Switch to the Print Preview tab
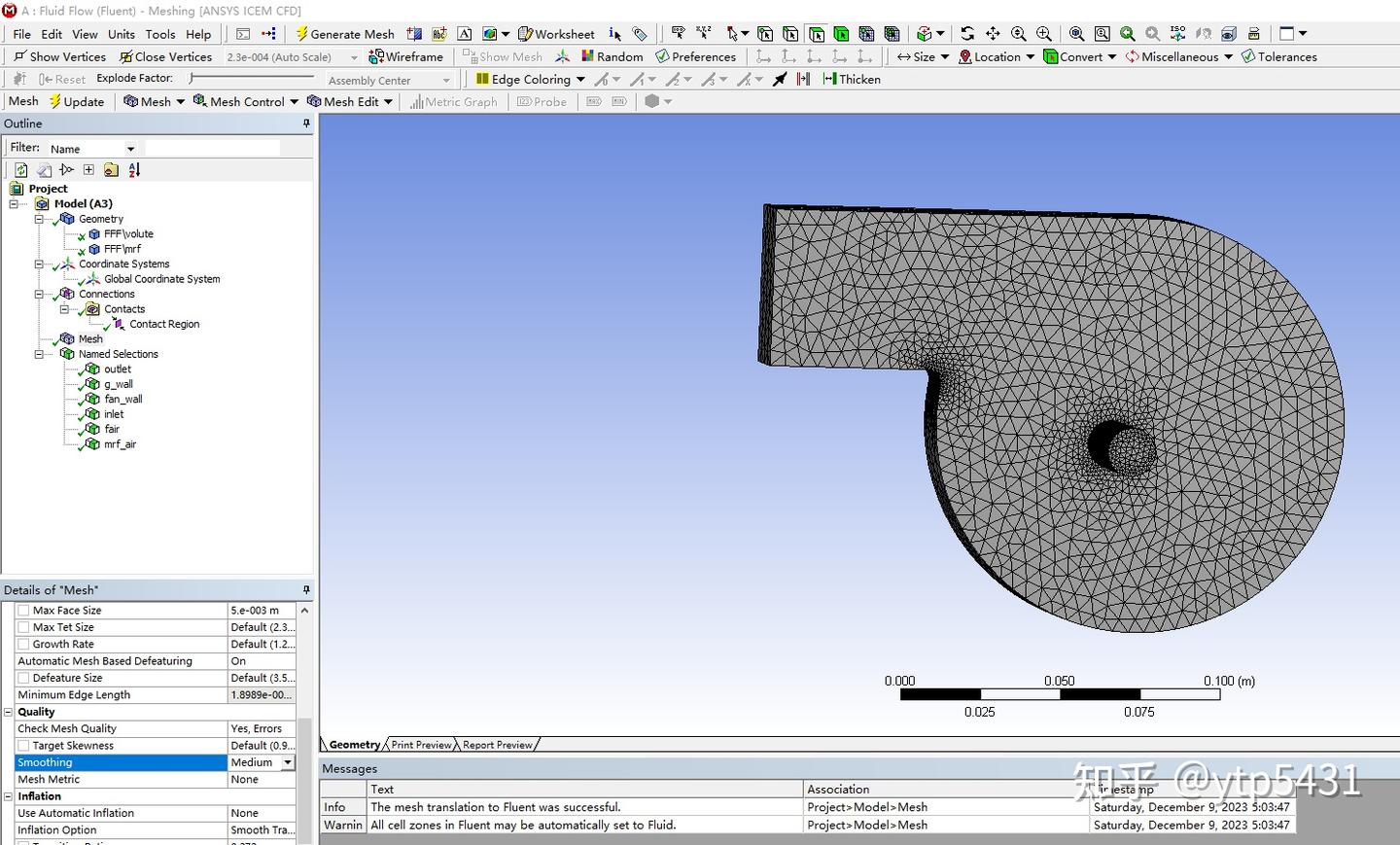 421,745
